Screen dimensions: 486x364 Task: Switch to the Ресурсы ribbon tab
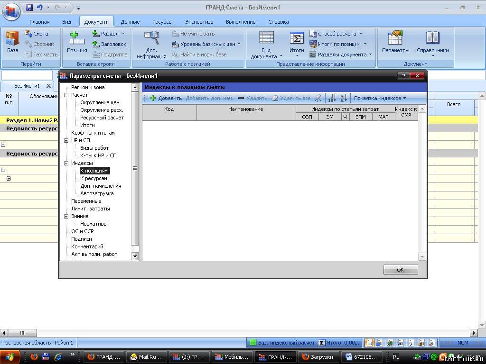pyautogui.click(x=162, y=22)
